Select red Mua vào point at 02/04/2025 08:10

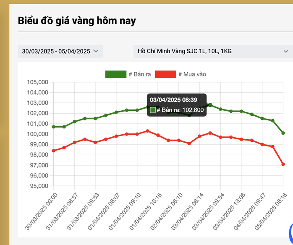[179, 140]
